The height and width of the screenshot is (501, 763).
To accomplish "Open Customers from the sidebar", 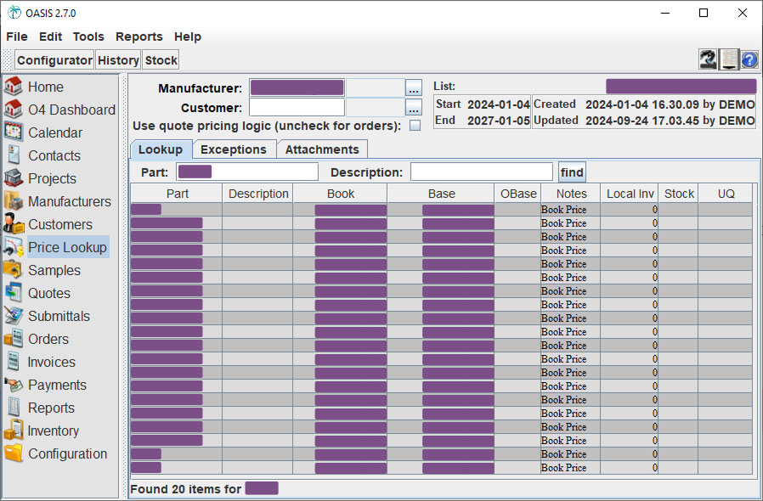I will pos(59,224).
